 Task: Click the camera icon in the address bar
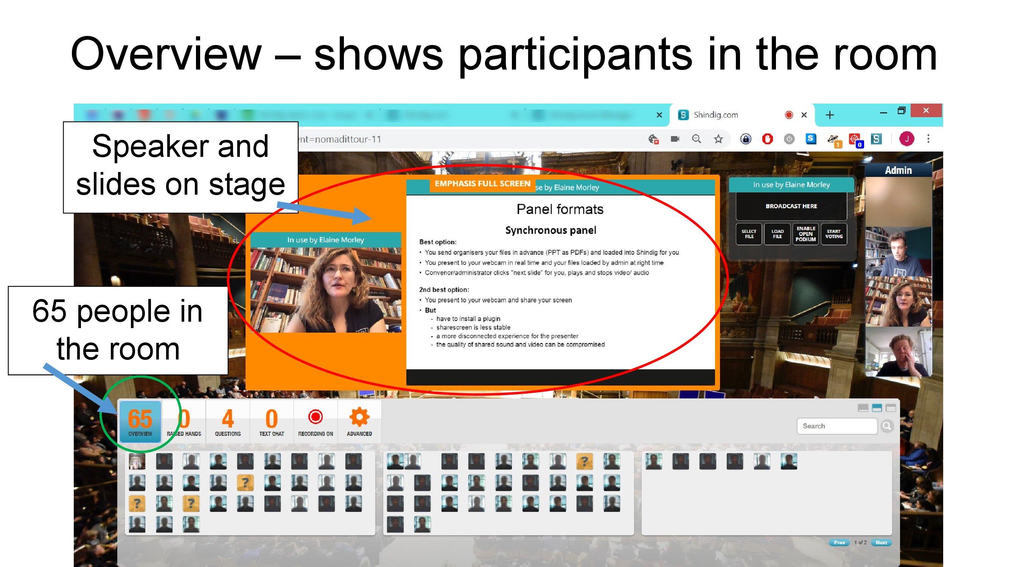tap(675, 139)
